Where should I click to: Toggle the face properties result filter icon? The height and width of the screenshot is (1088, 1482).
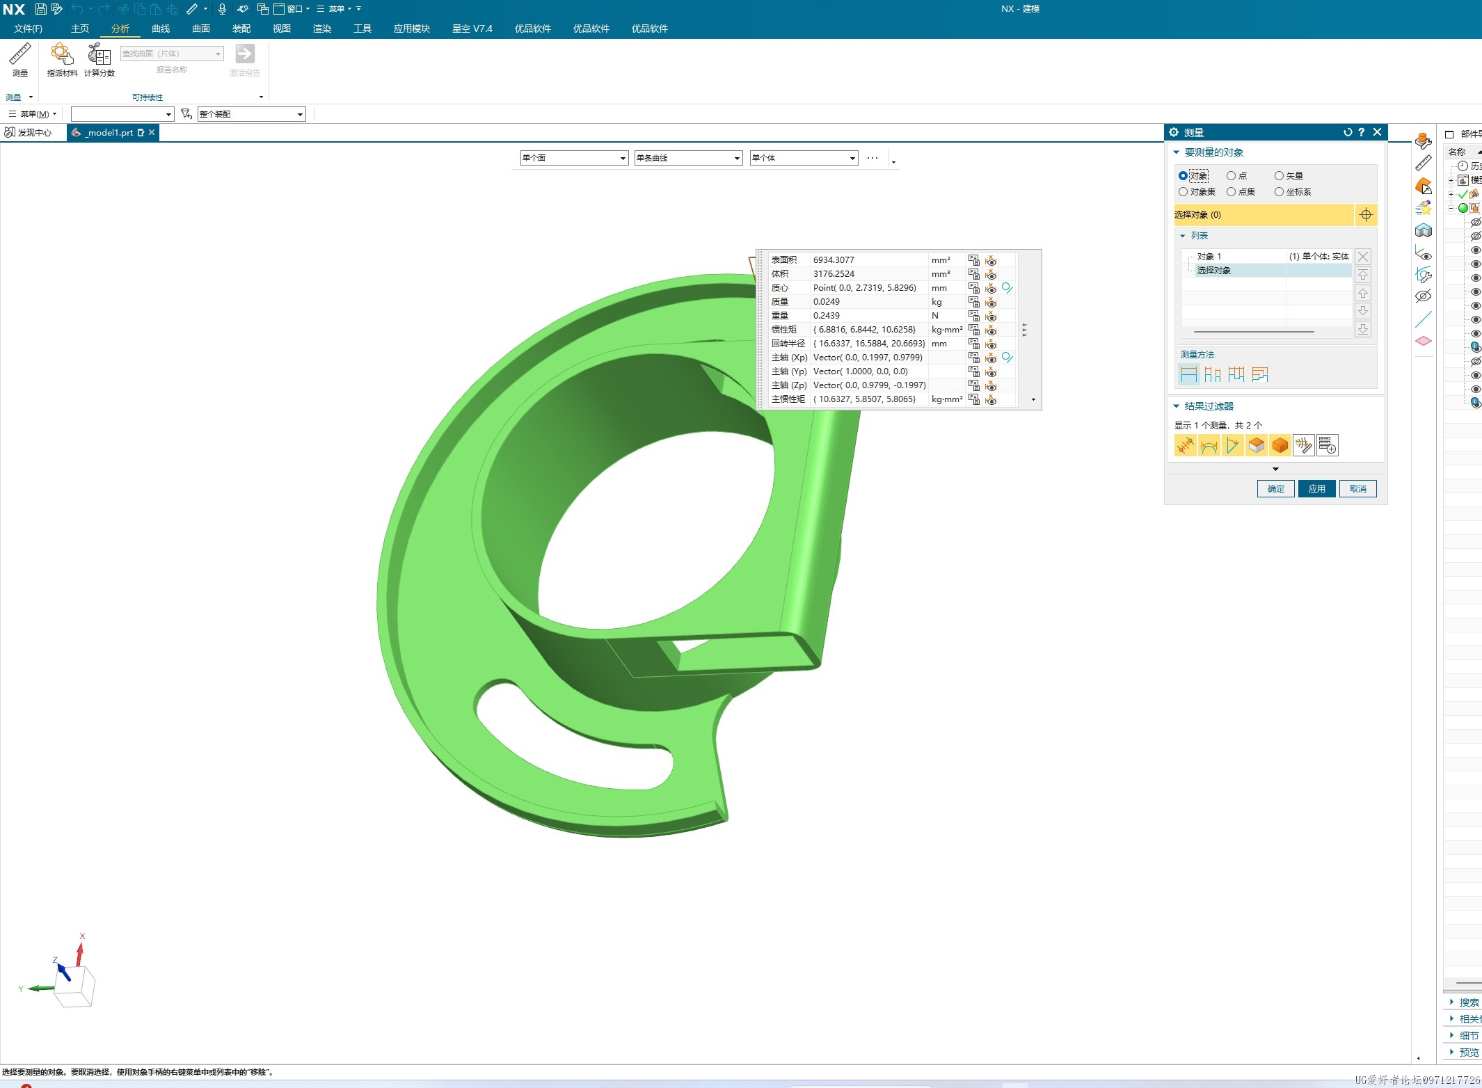pyautogui.click(x=1257, y=445)
